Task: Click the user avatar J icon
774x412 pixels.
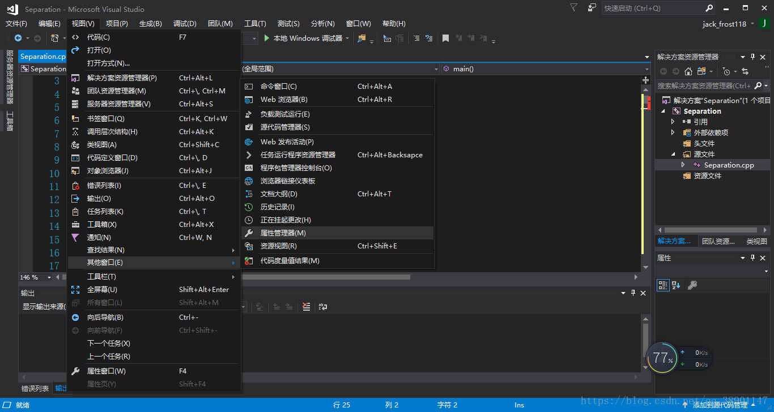Action: (764, 23)
